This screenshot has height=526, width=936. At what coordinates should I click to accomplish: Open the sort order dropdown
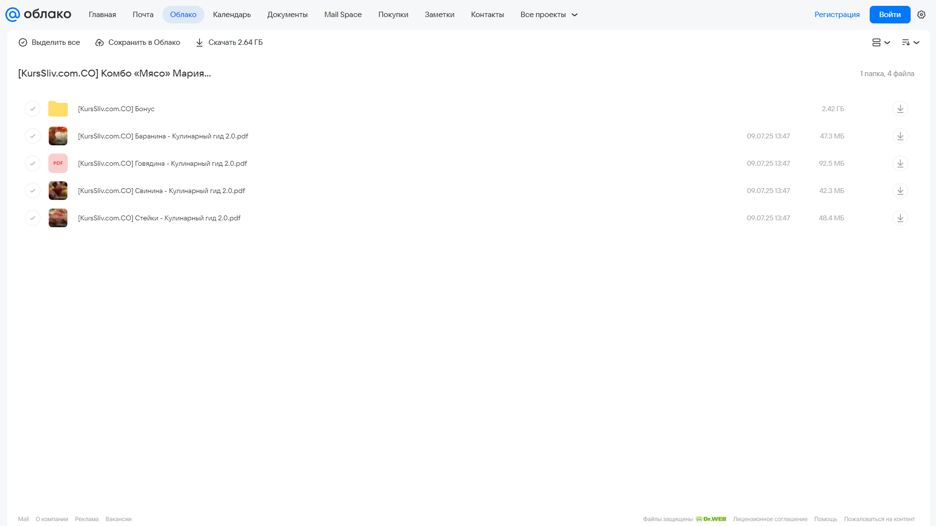pos(910,42)
